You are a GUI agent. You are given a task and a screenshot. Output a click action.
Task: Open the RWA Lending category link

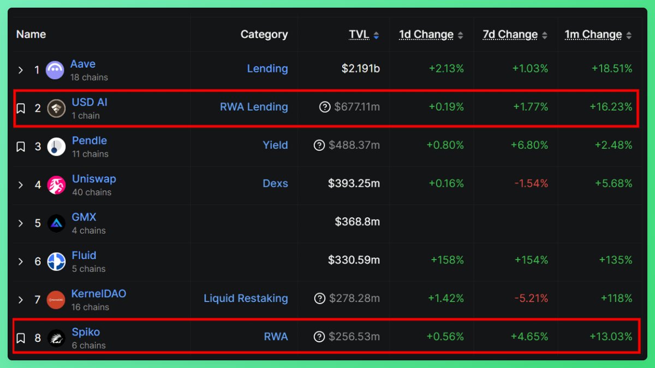[x=254, y=107]
